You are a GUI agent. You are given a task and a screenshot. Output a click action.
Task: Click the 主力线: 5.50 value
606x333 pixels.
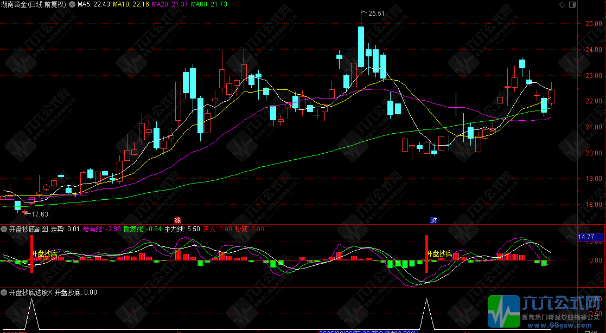(x=182, y=229)
